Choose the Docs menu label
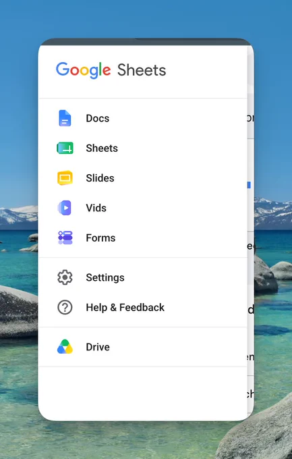 (97, 118)
